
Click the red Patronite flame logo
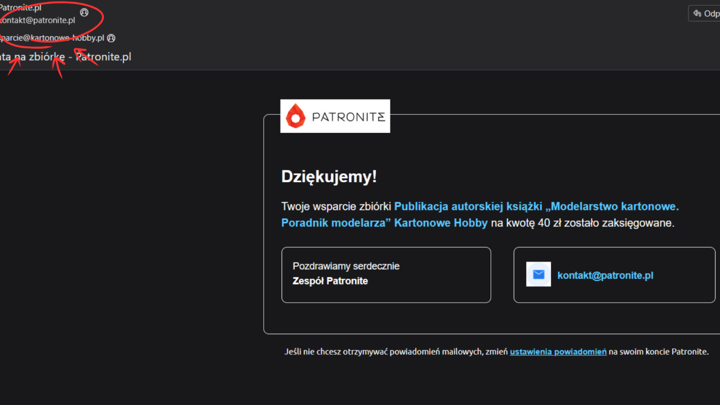click(296, 117)
